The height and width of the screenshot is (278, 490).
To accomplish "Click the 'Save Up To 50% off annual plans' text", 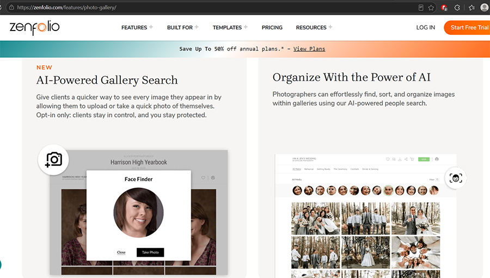I will (231, 49).
